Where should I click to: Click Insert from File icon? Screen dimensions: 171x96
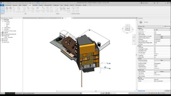point(56,10)
